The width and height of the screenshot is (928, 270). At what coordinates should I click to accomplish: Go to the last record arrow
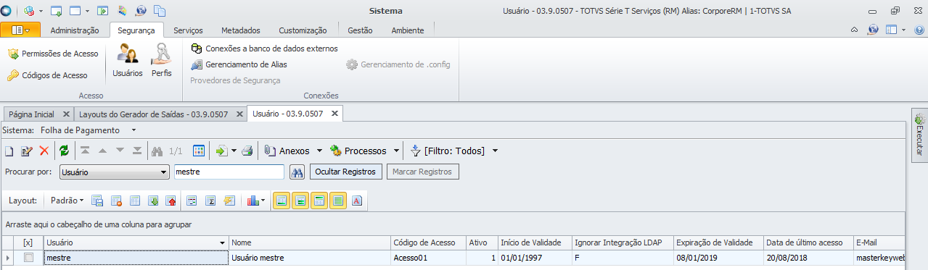[x=137, y=151]
